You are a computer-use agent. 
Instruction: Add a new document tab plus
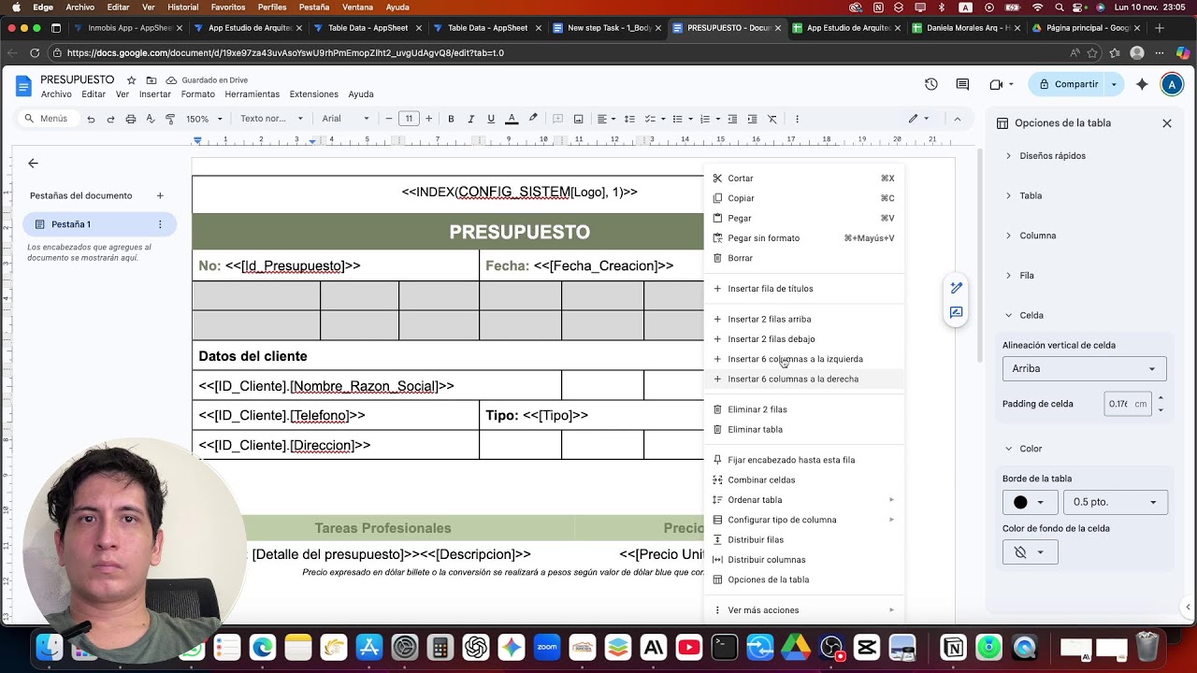tap(160, 195)
